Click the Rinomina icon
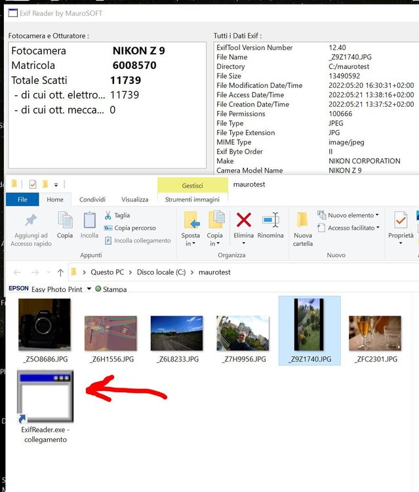Viewport: 419px width, 492px height. (271, 220)
